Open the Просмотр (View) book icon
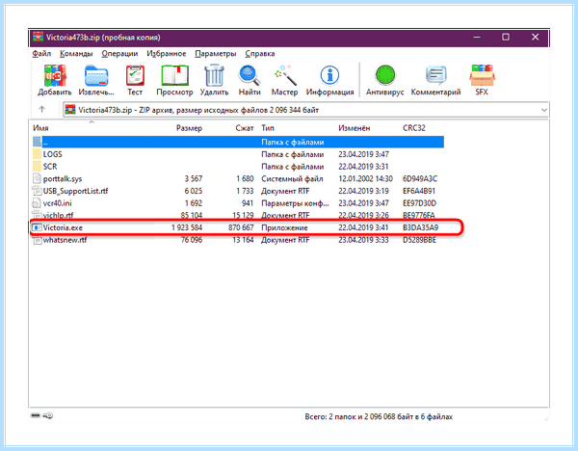 pos(174,75)
